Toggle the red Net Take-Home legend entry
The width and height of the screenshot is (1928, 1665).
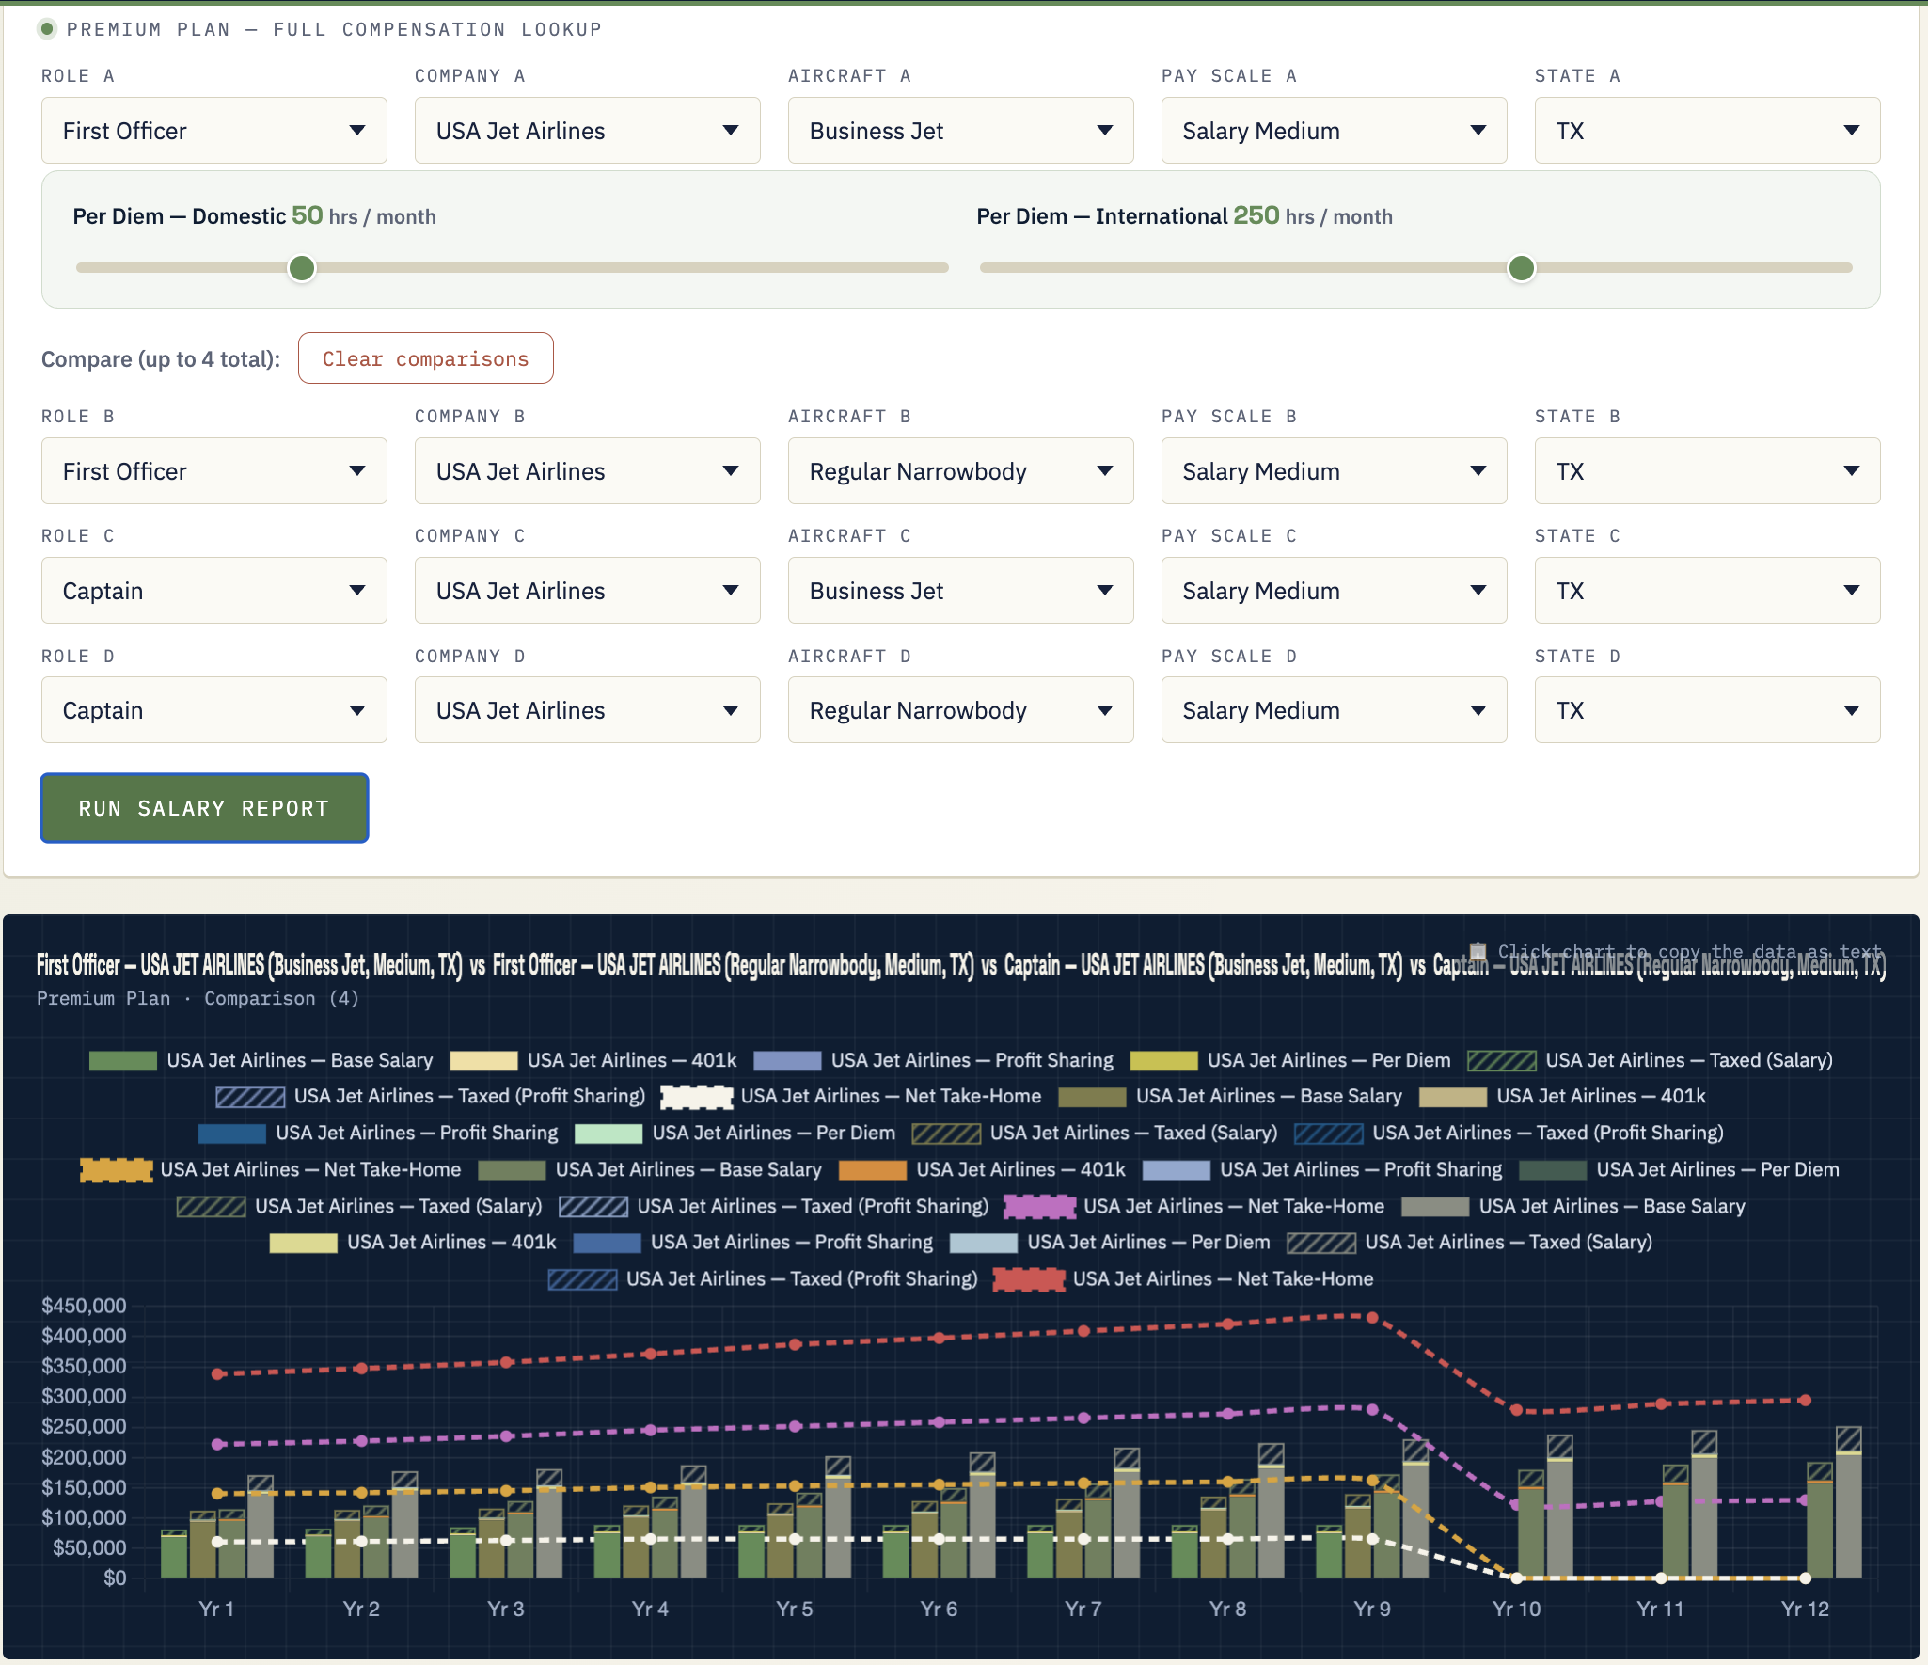[1183, 1279]
